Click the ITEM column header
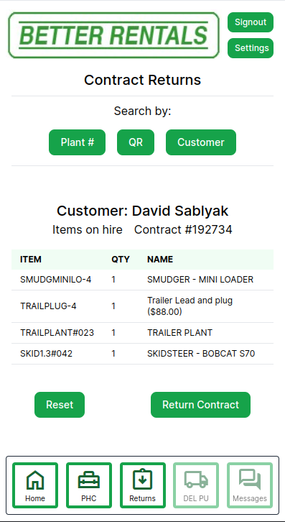The image size is (285, 522). click(x=31, y=260)
